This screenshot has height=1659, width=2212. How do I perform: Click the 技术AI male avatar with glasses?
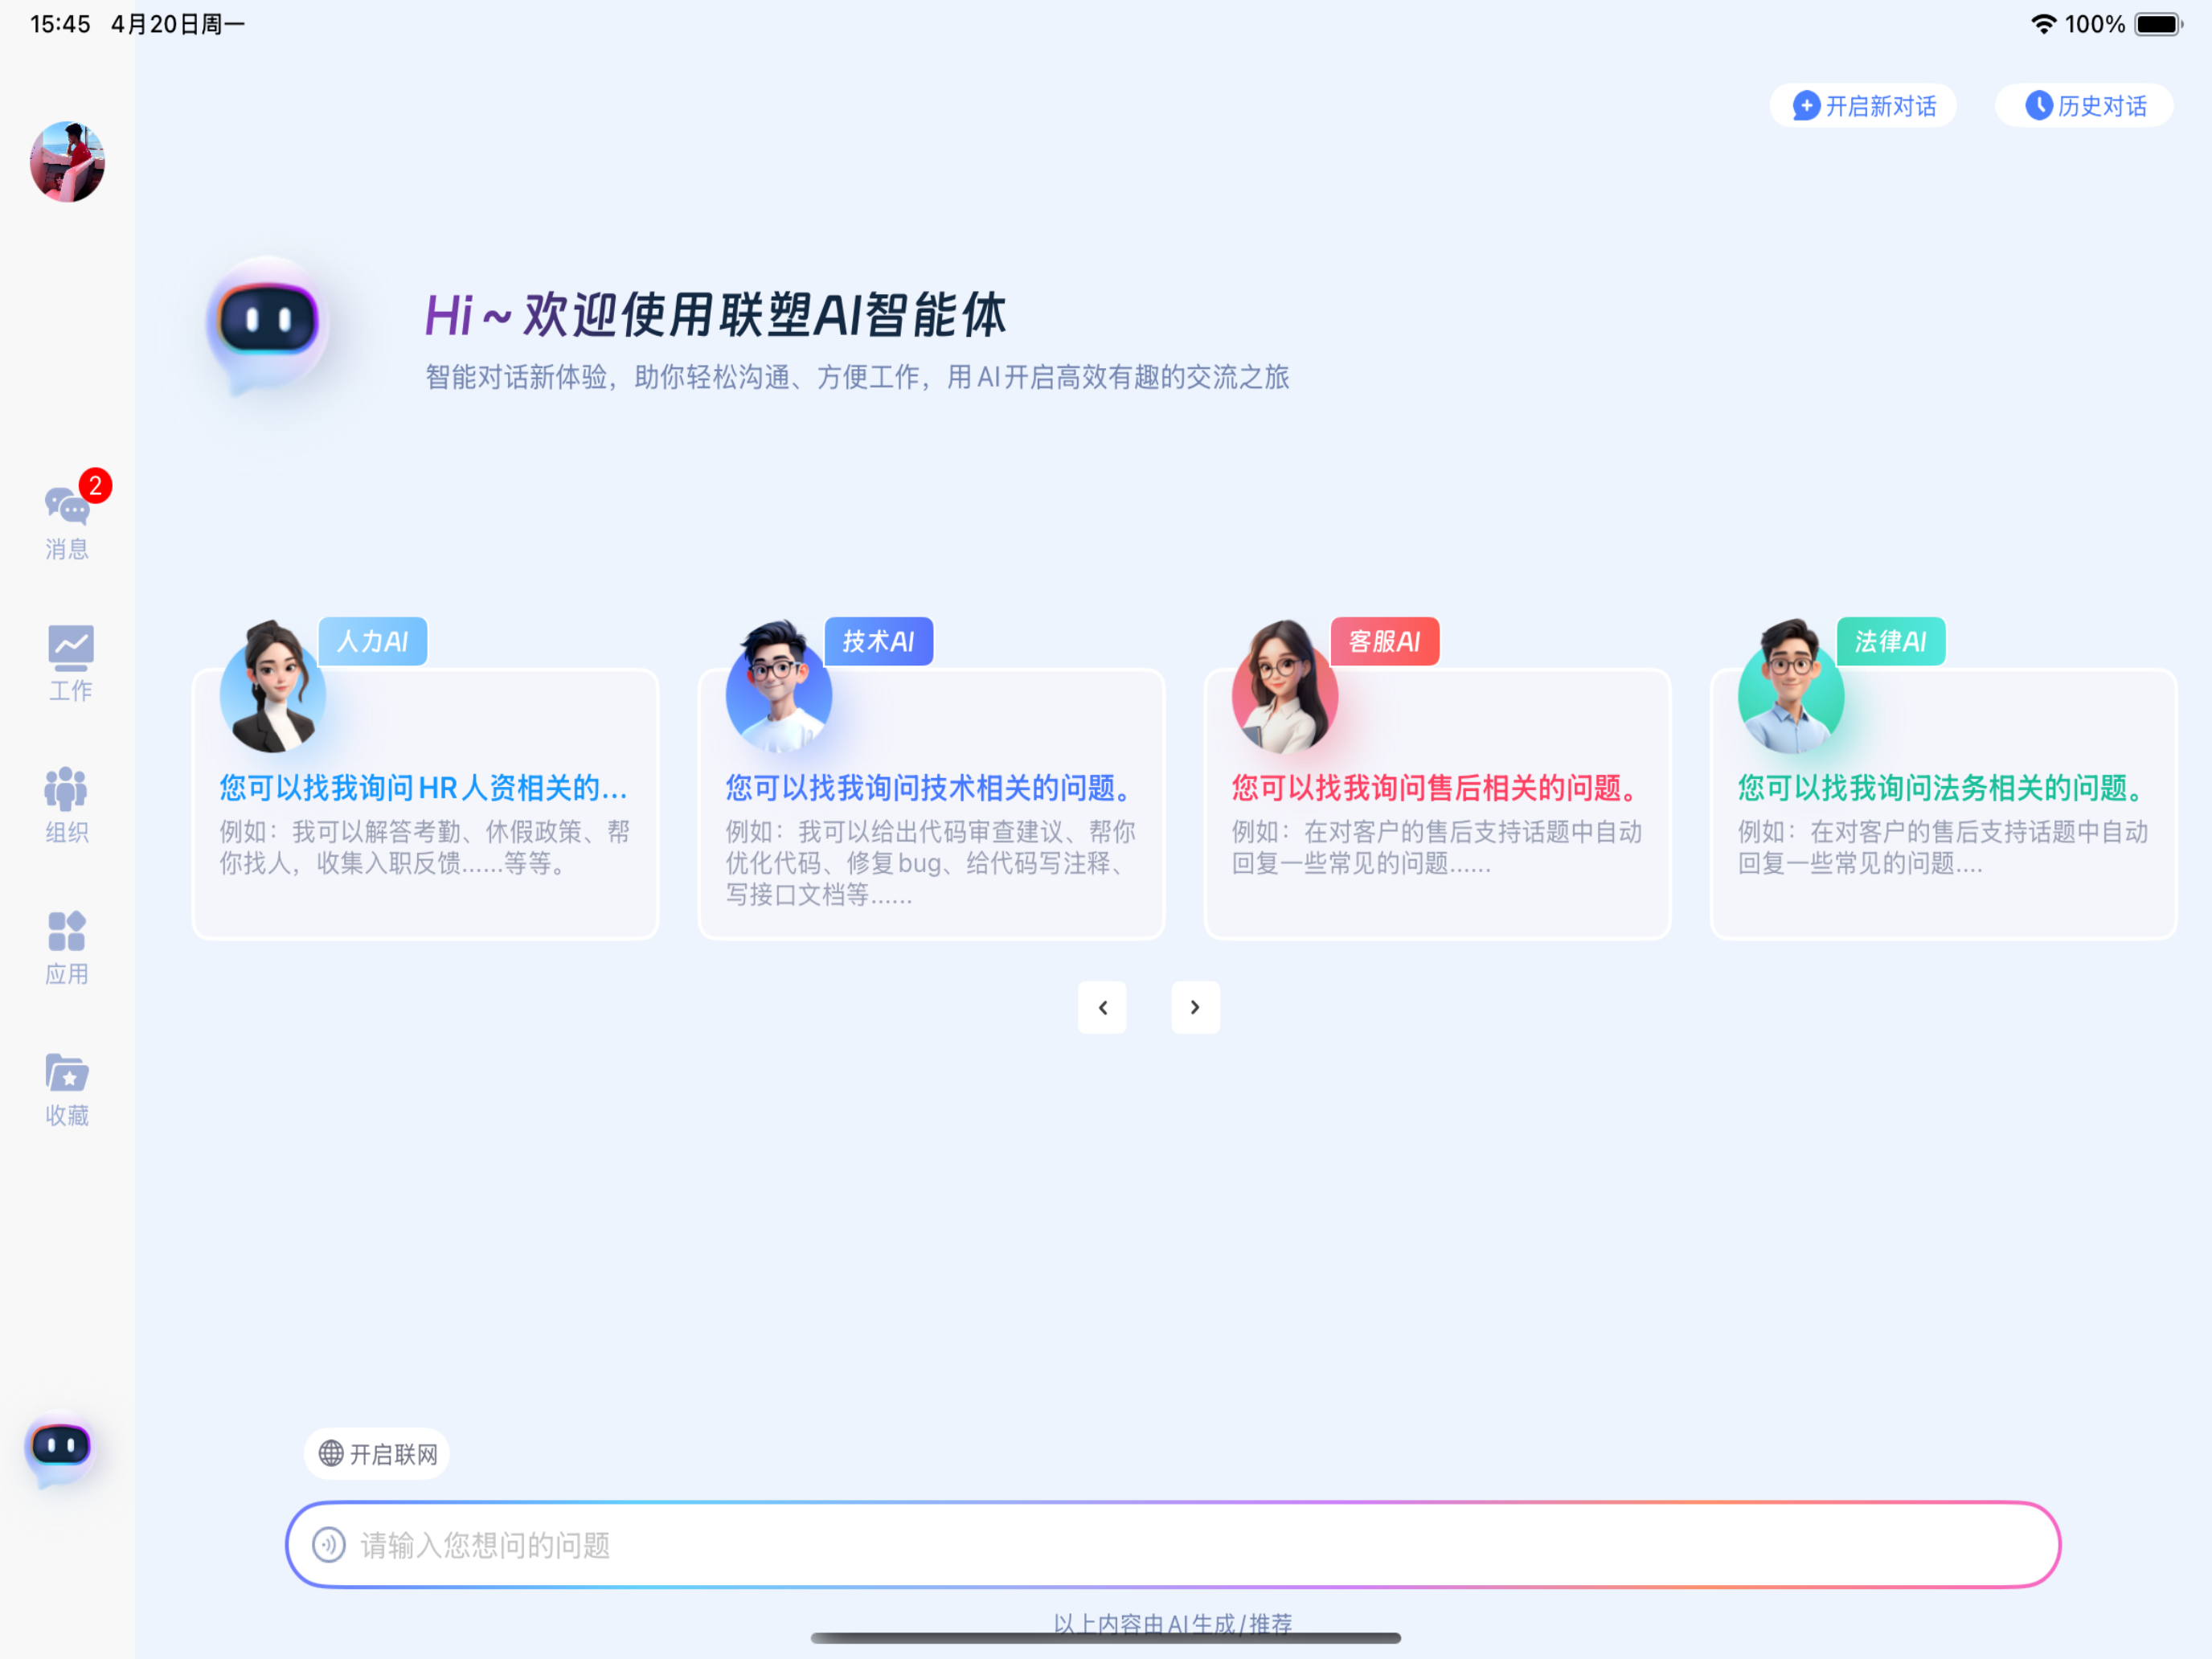pyautogui.click(x=779, y=687)
